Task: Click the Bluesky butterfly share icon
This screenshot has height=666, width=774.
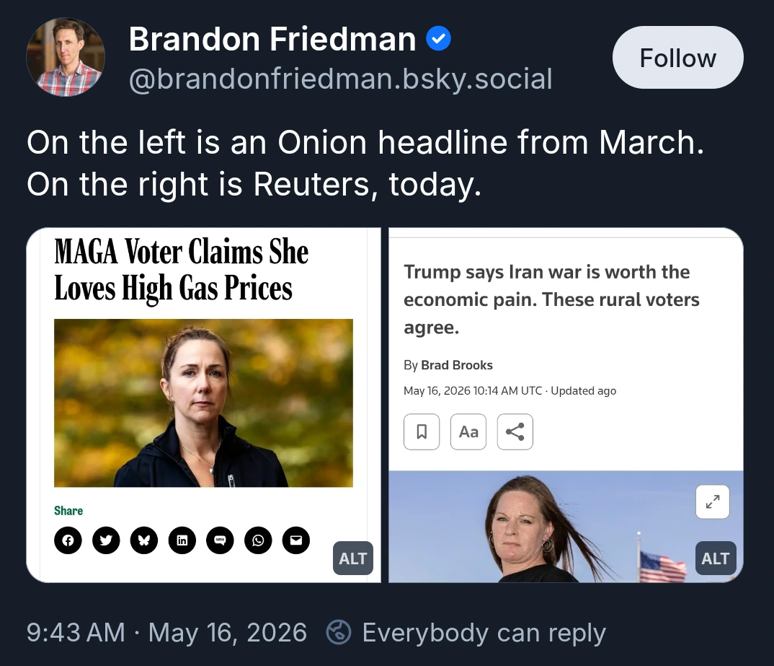Action: pyautogui.click(x=144, y=540)
